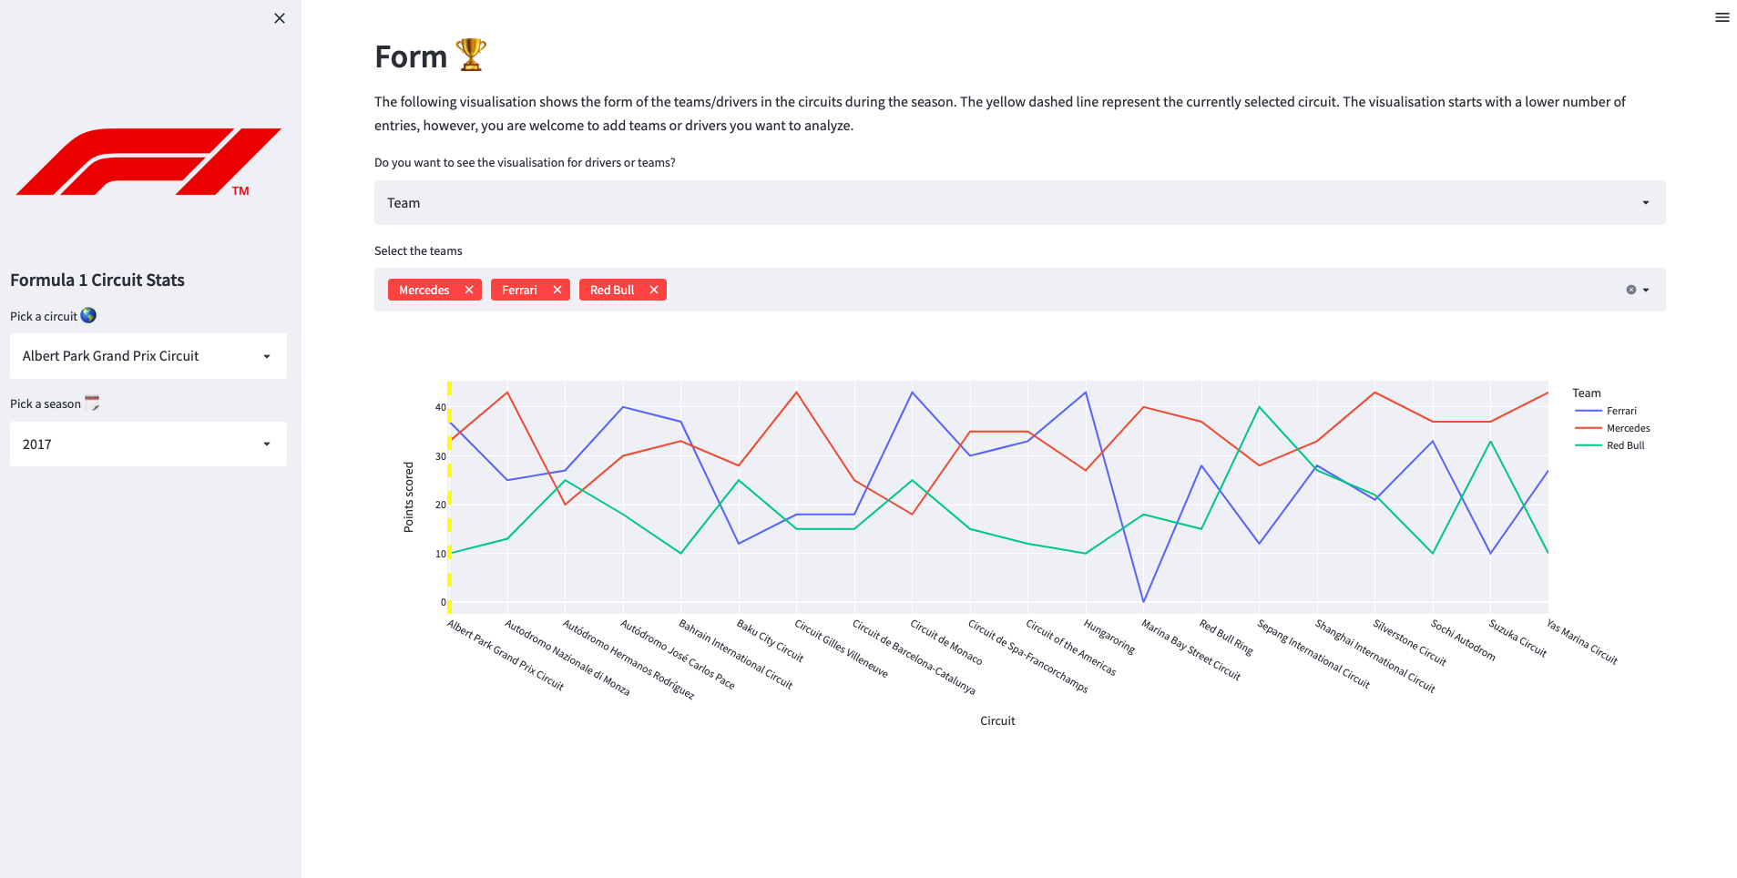Open the 2017 season dropdown
This screenshot has height=878, width=1737.
[x=148, y=444]
